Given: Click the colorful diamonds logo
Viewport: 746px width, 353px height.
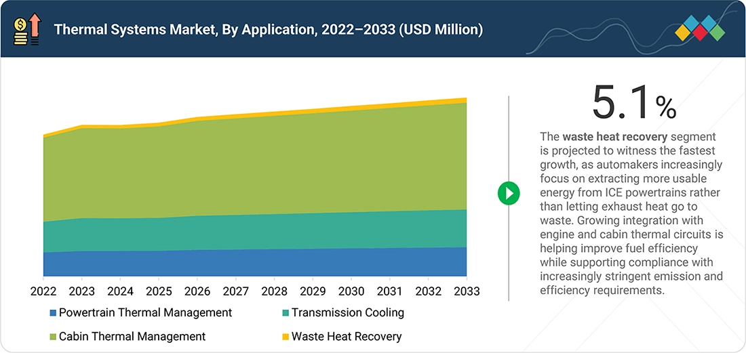Looking at the screenshot, I should [700, 28].
